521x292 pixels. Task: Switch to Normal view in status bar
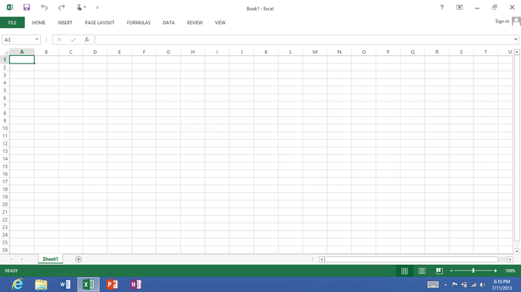coord(404,271)
